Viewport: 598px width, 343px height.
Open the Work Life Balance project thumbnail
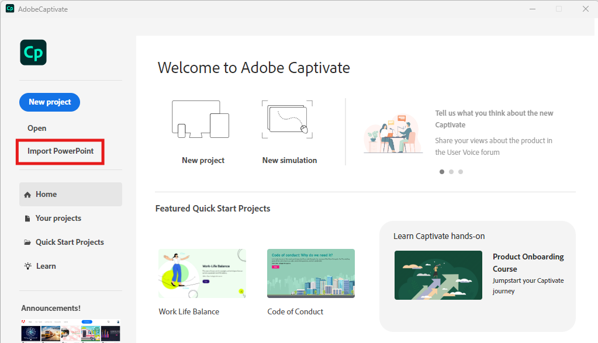[x=202, y=273]
